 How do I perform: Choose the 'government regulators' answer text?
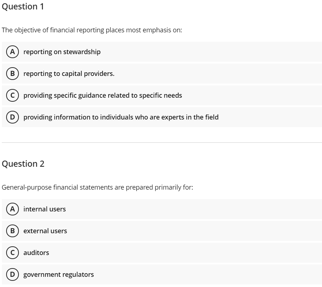coord(58,275)
